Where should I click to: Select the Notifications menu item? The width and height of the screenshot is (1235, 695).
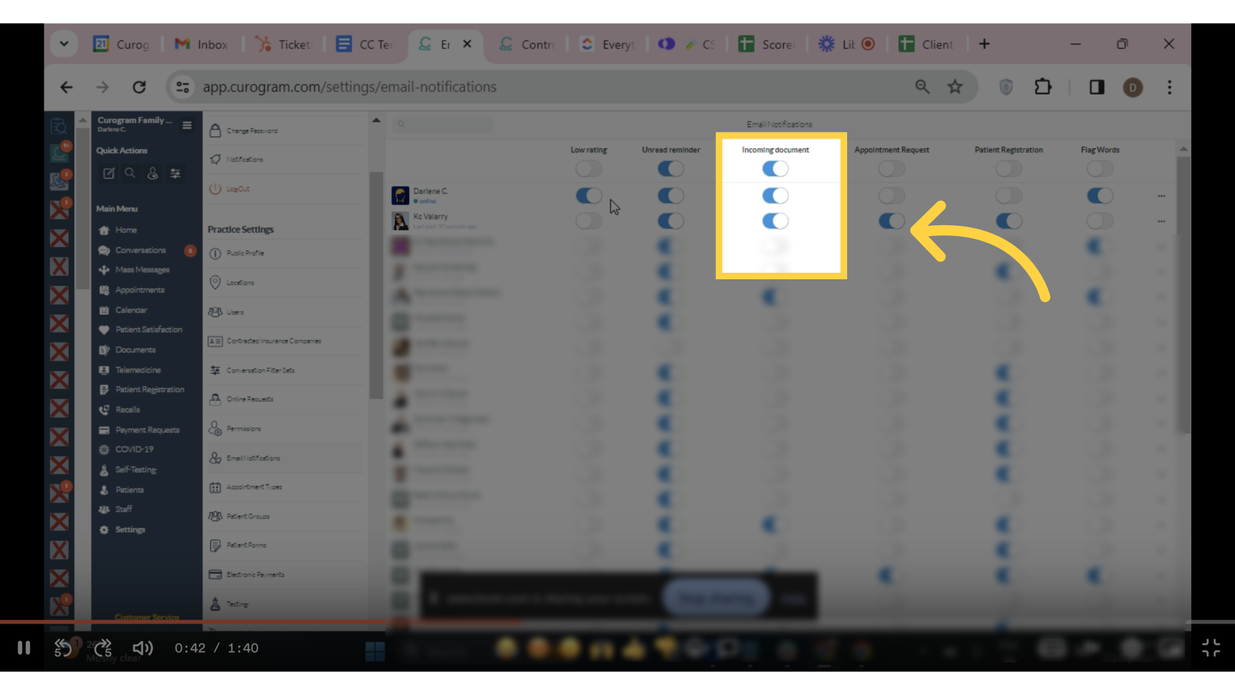pyautogui.click(x=244, y=159)
